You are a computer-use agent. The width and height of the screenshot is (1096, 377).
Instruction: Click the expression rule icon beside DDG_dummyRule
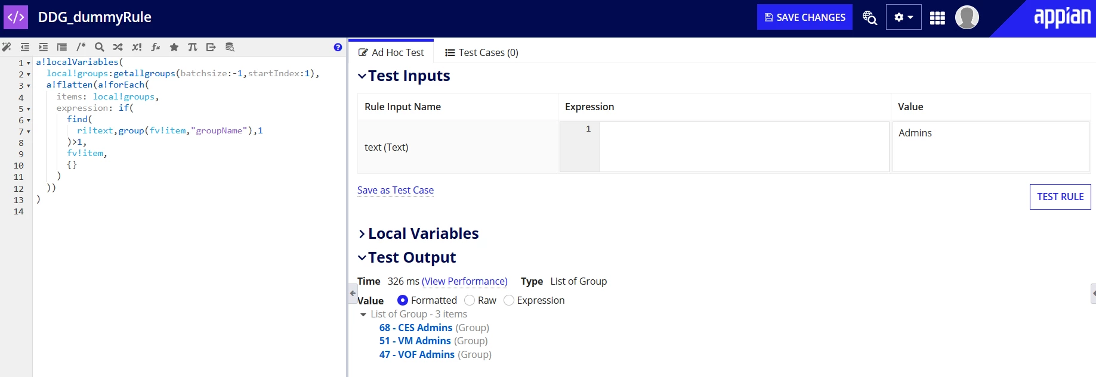click(16, 17)
